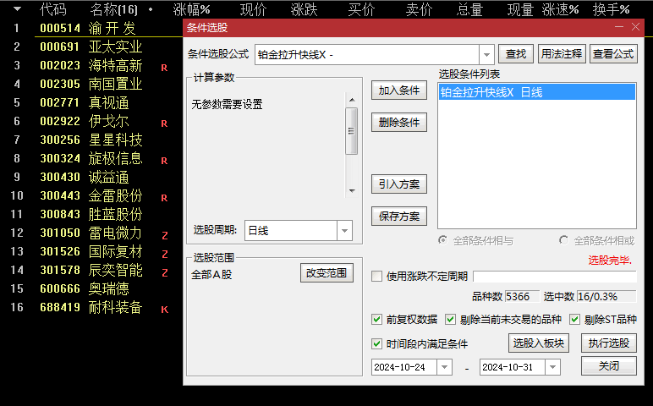Select stock row 002771 真视通
This screenshot has width=653, height=406.
click(x=91, y=102)
